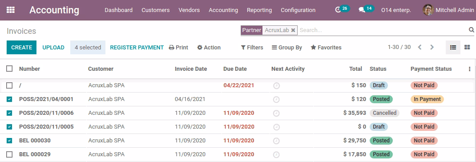Click the pager 1-30 / 30 text

[399, 47]
